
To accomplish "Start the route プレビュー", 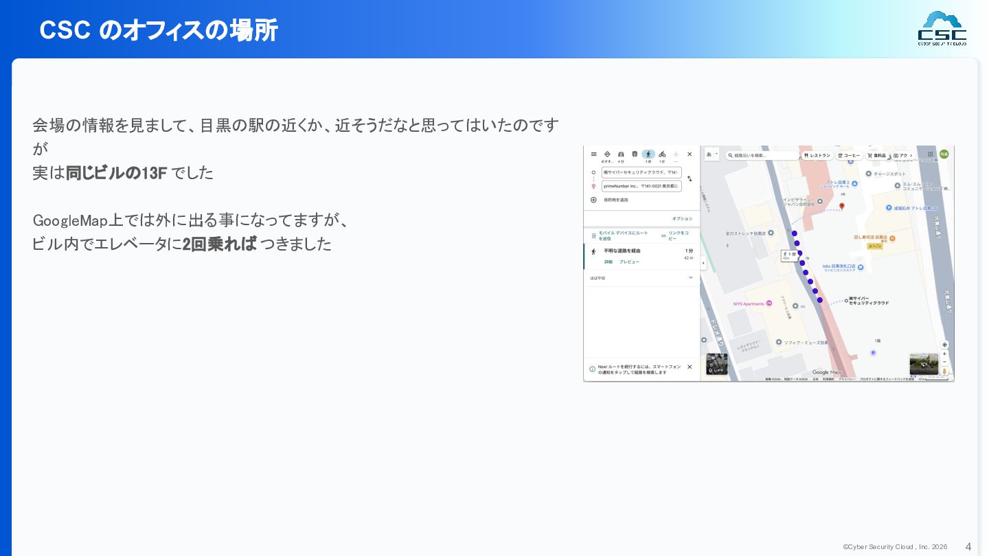I will (629, 262).
